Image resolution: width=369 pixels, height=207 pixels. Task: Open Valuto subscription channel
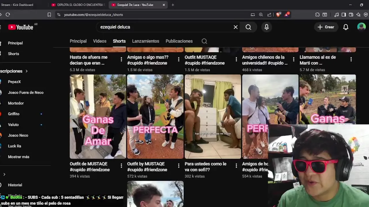[x=13, y=124]
